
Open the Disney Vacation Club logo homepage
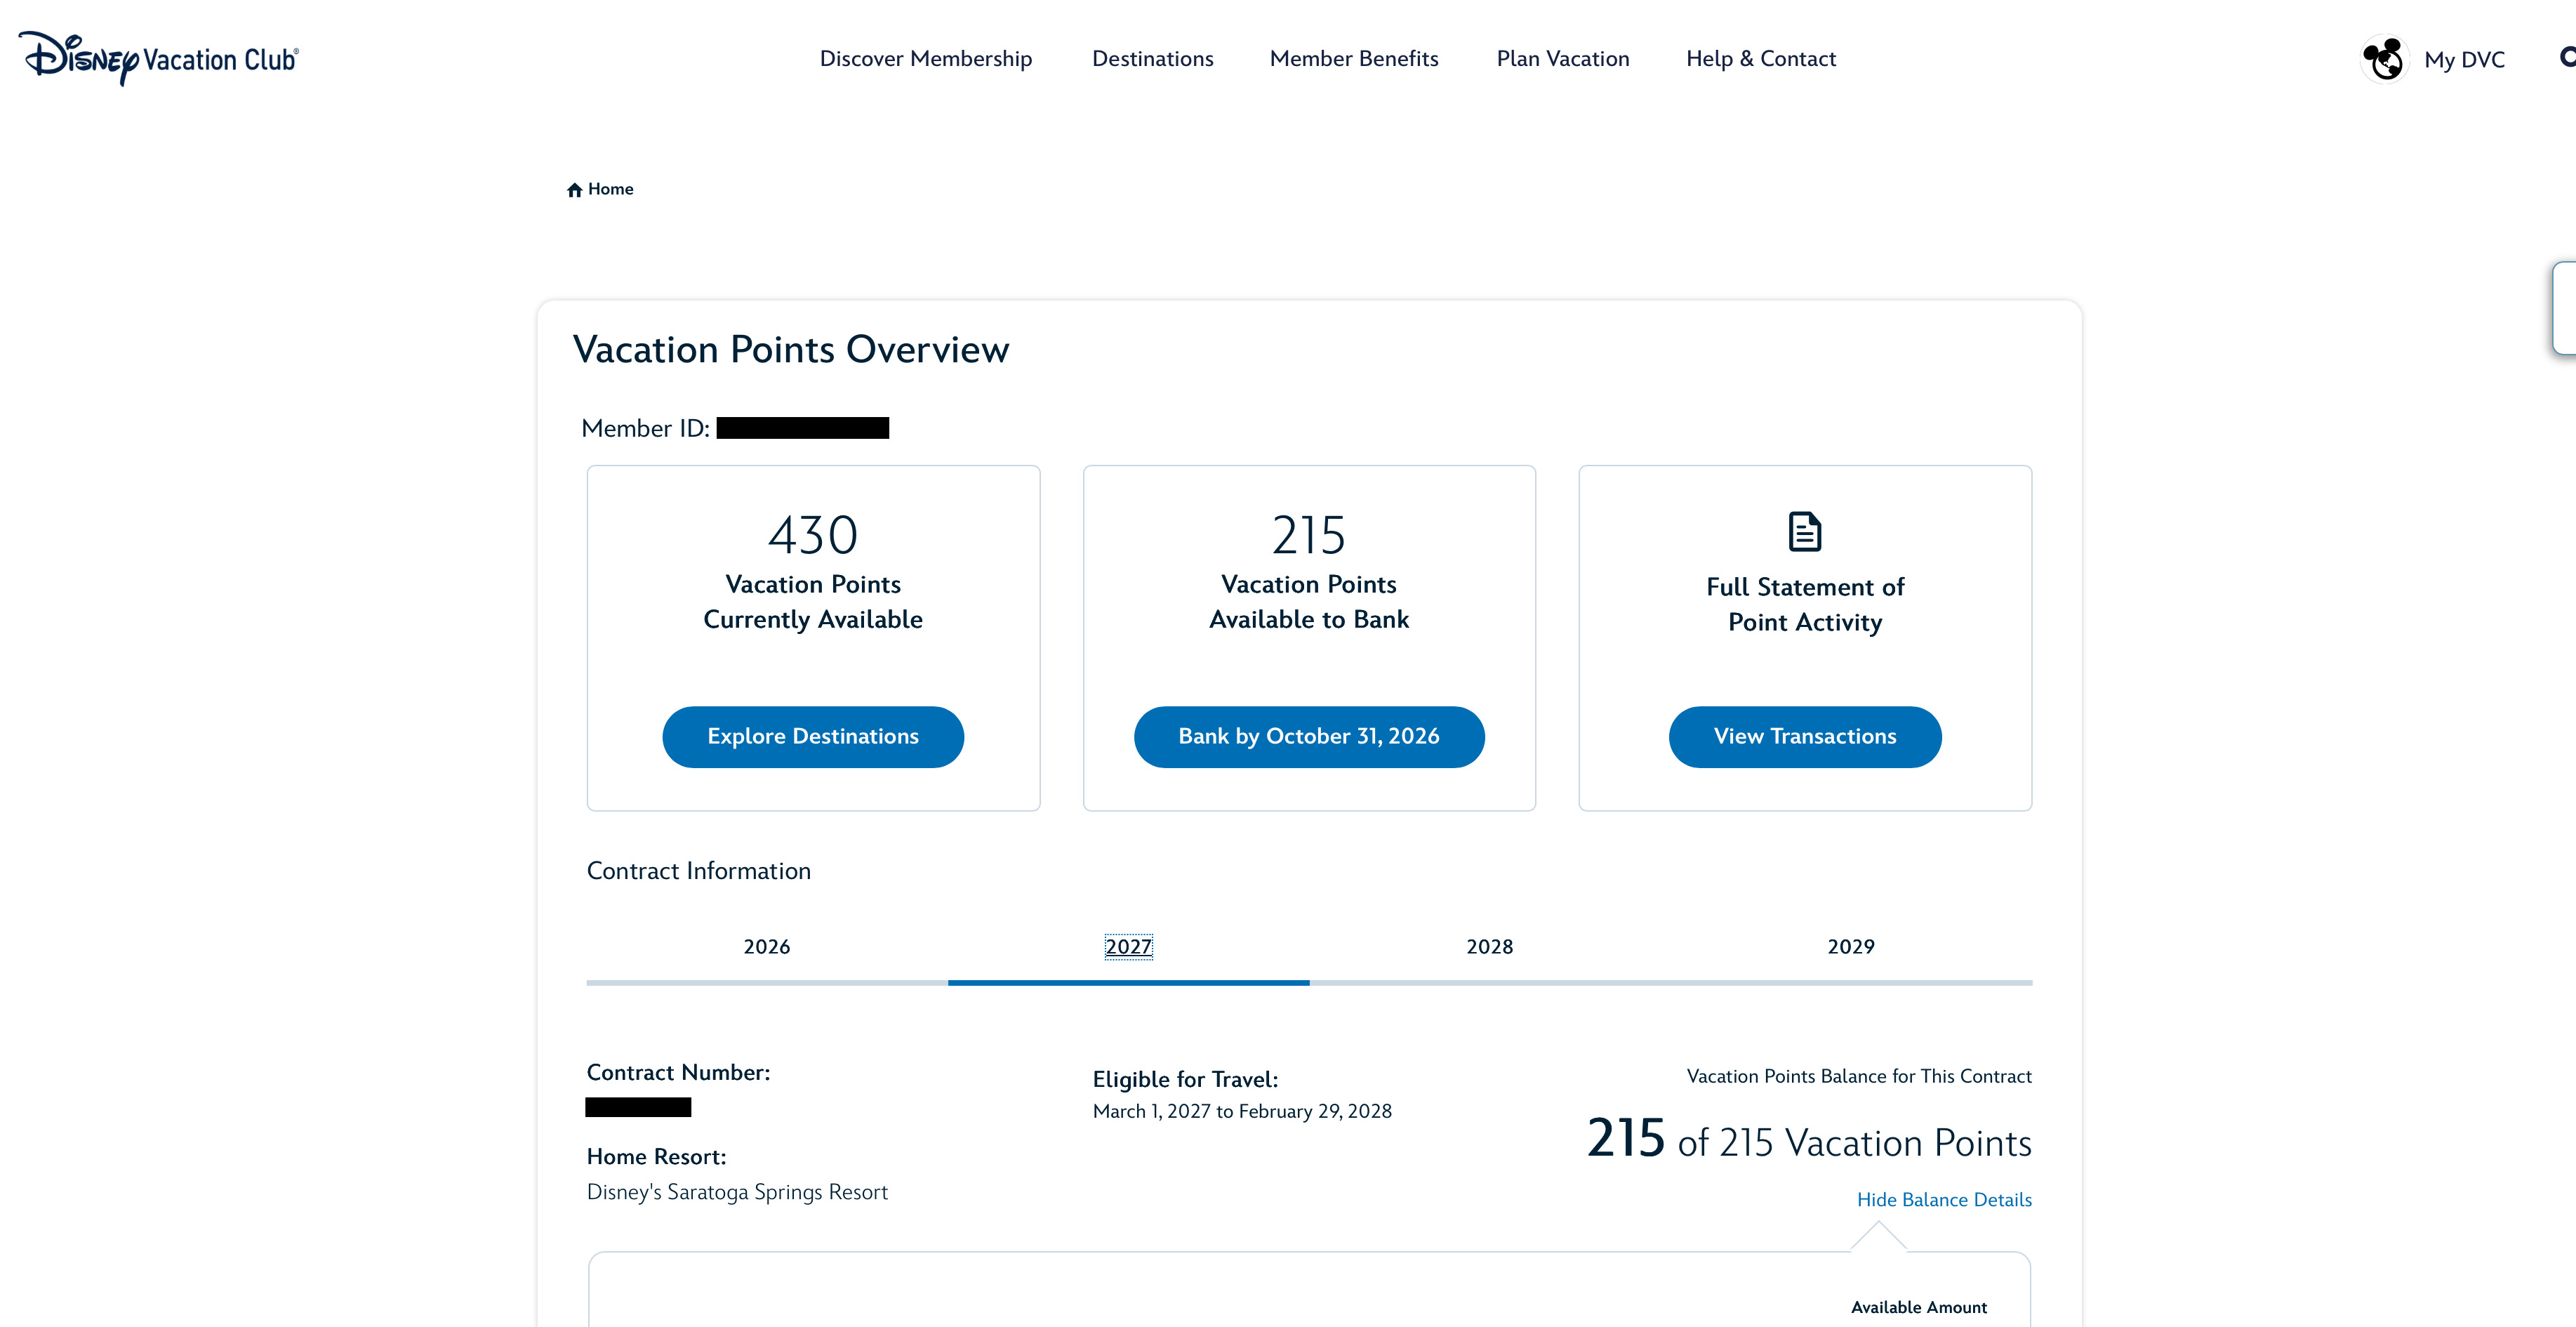(x=158, y=58)
